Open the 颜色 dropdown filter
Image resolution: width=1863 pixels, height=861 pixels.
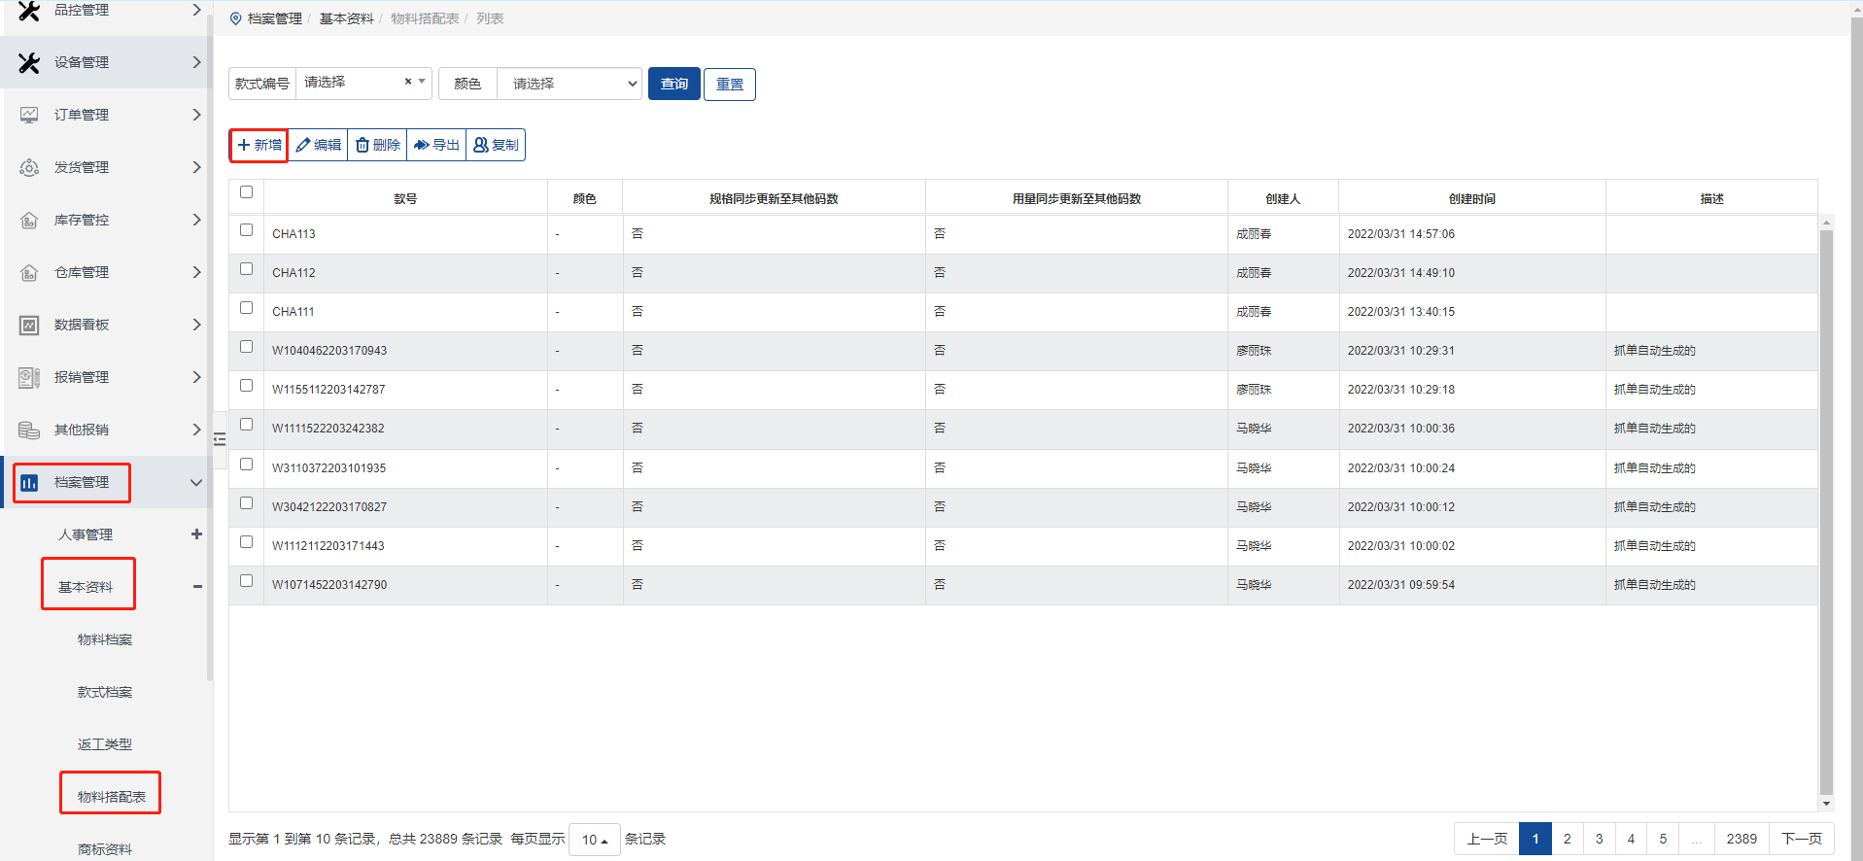[x=569, y=84]
